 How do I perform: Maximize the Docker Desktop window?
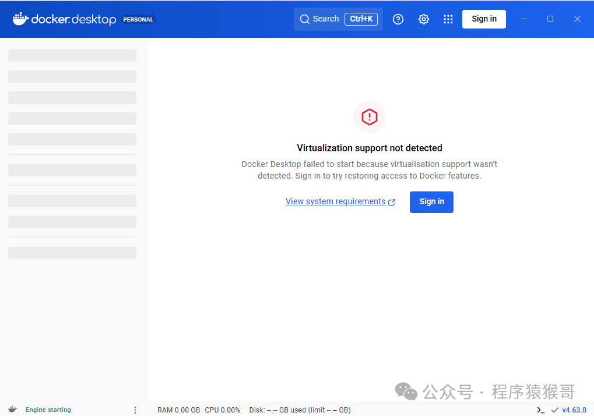(550, 19)
